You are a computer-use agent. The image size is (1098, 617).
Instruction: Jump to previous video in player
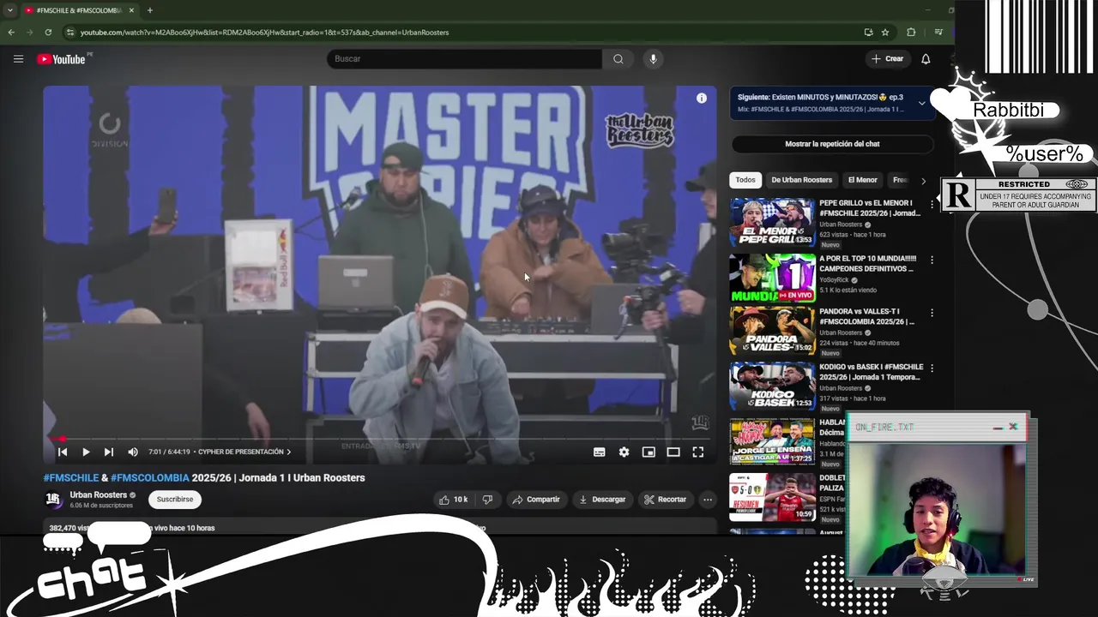coord(63,452)
